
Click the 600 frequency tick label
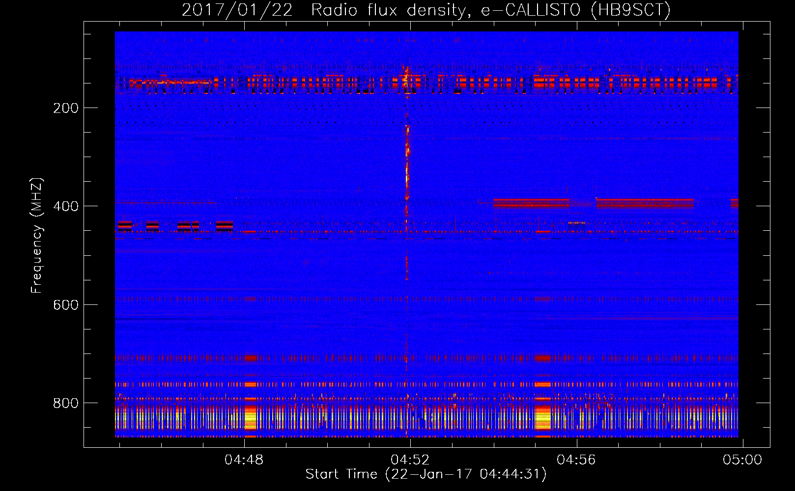[66, 305]
